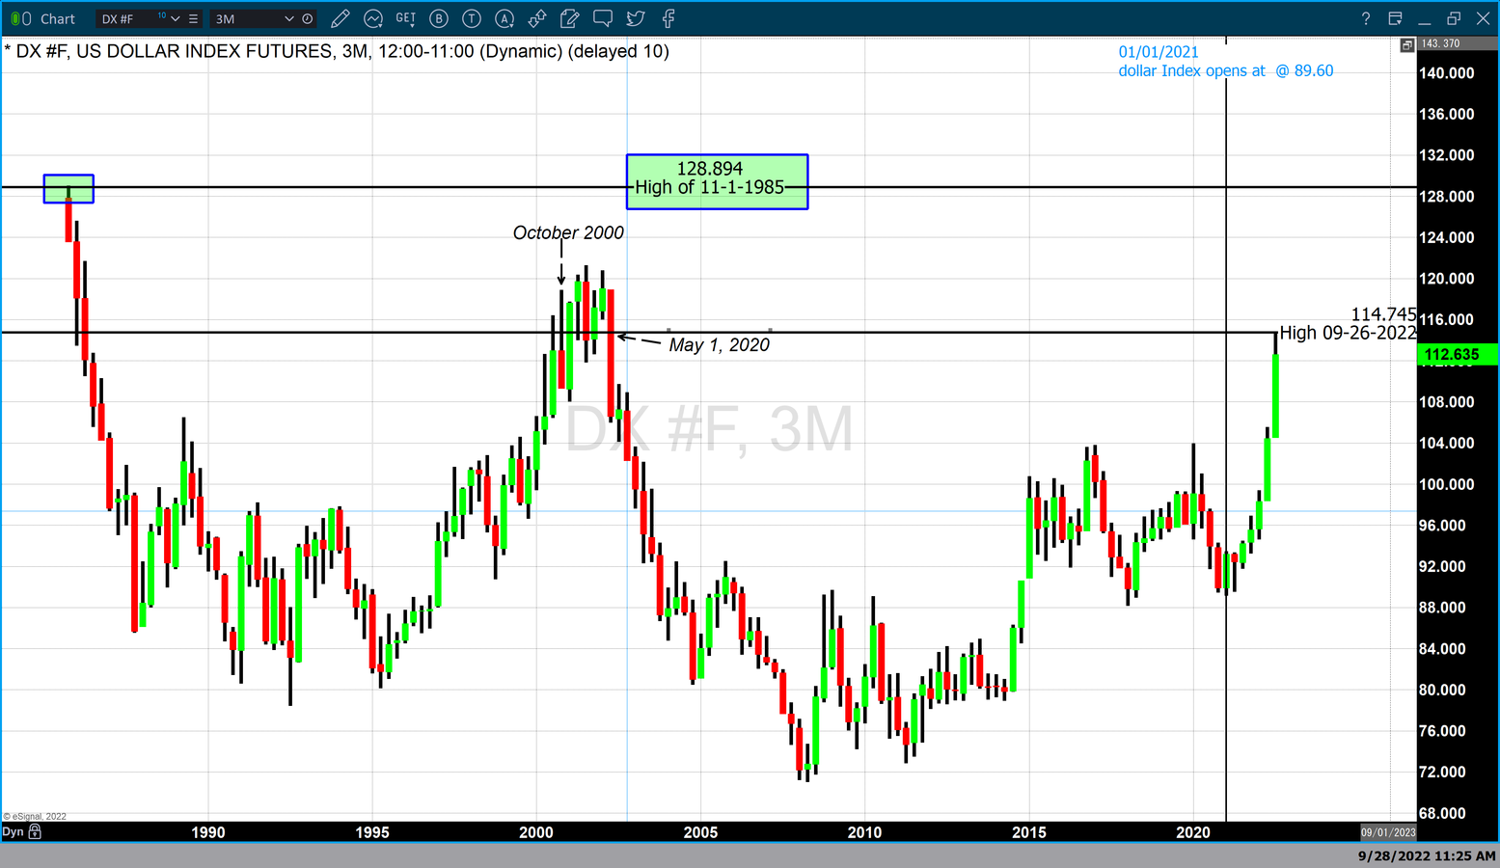Click the circled B toolbar icon
The height and width of the screenshot is (868, 1500).
coord(439,18)
